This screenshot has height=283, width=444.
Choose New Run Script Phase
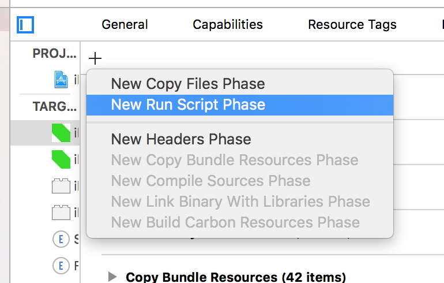(240, 105)
